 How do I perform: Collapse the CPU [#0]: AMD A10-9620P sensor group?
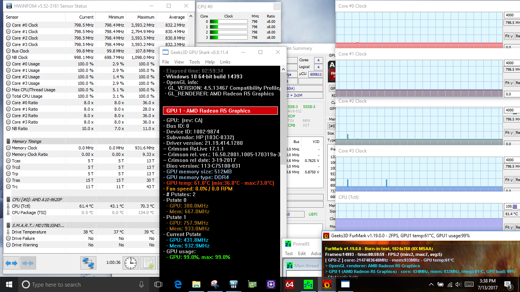(x=9, y=200)
